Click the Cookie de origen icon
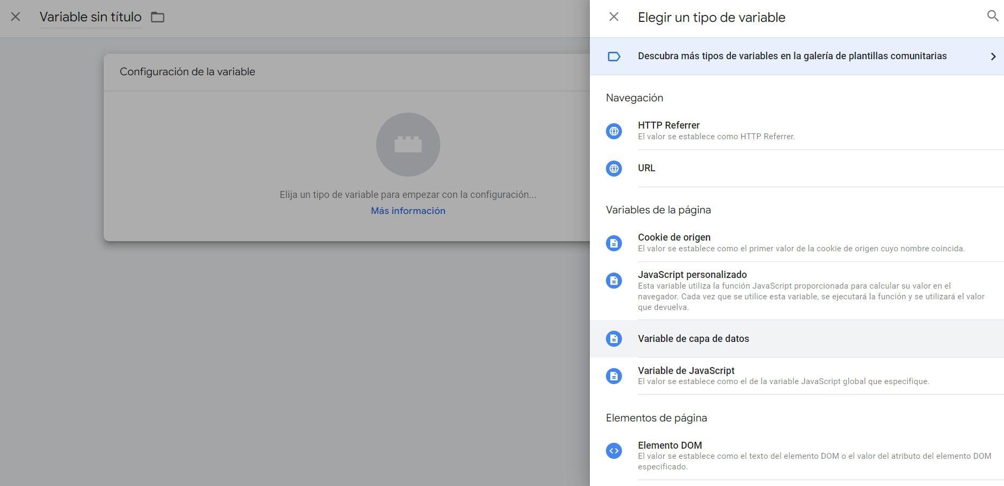Viewport: 1004px width, 486px height. 614,243
